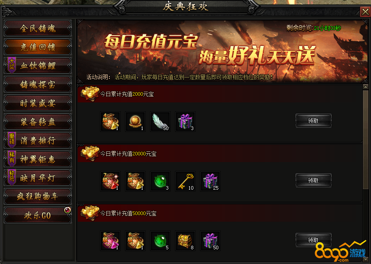The width and height of the screenshot is (371, 264).
Task: Claim the 2000元宝 reward with 领取
Action: pos(313,121)
